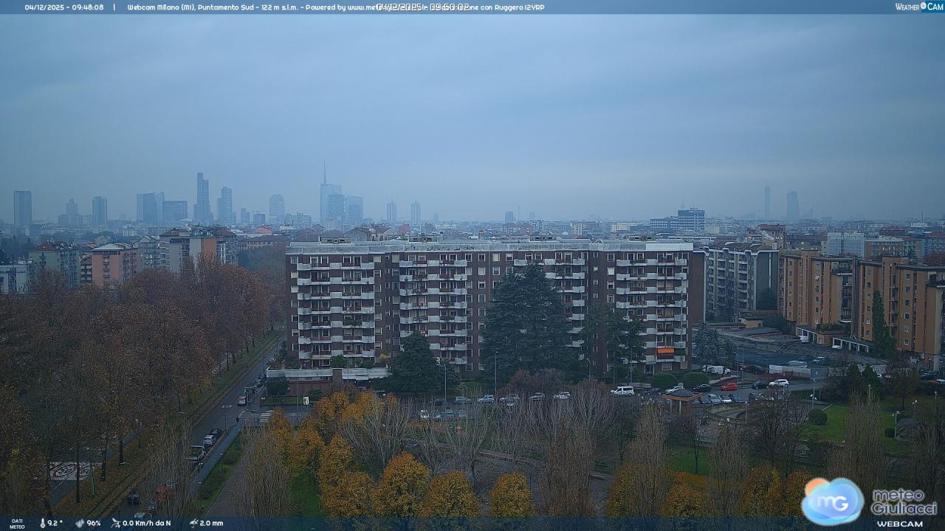The height and width of the screenshot is (531, 945).
Task: Click the overlaid timestamp in the top center
Action: pos(422,7)
